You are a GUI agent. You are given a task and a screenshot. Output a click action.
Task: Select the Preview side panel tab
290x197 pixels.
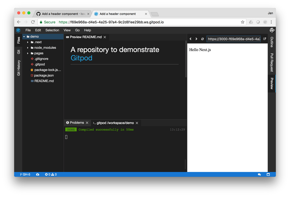pyautogui.click(x=272, y=84)
